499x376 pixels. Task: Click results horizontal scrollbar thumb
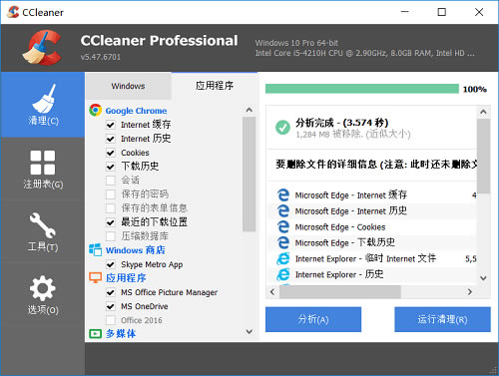coord(340,292)
